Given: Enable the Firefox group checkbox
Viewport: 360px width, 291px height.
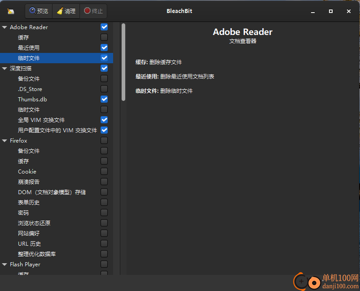Looking at the screenshot, I should pyautogui.click(x=104, y=140).
